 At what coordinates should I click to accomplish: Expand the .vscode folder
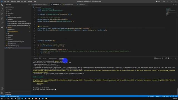pos(9,9)
